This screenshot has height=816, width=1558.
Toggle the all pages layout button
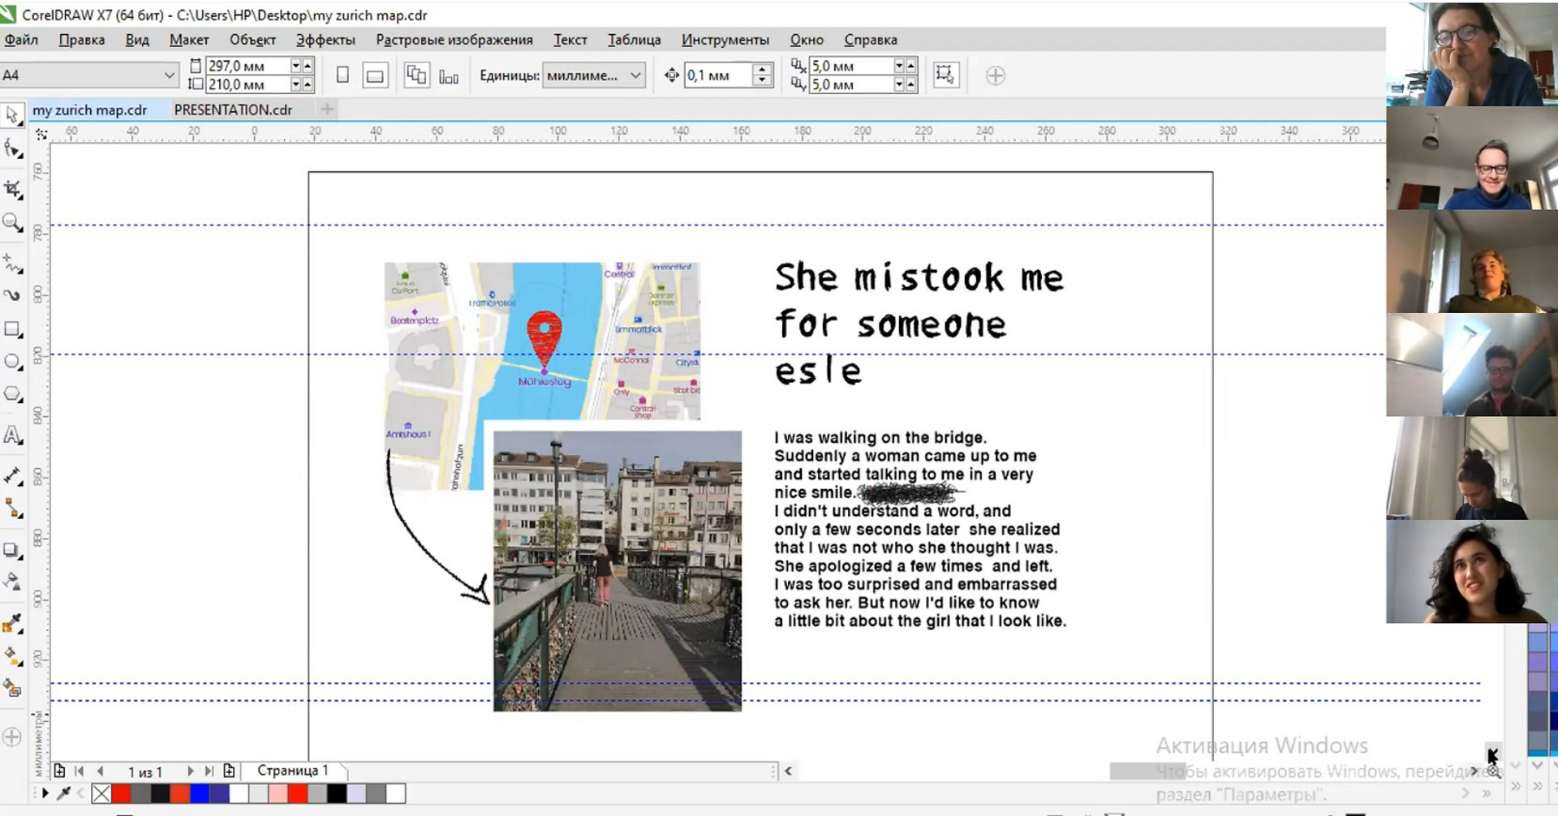(416, 75)
